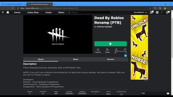Reload the page with refresh icon
173x97 pixels.
[12, 8]
